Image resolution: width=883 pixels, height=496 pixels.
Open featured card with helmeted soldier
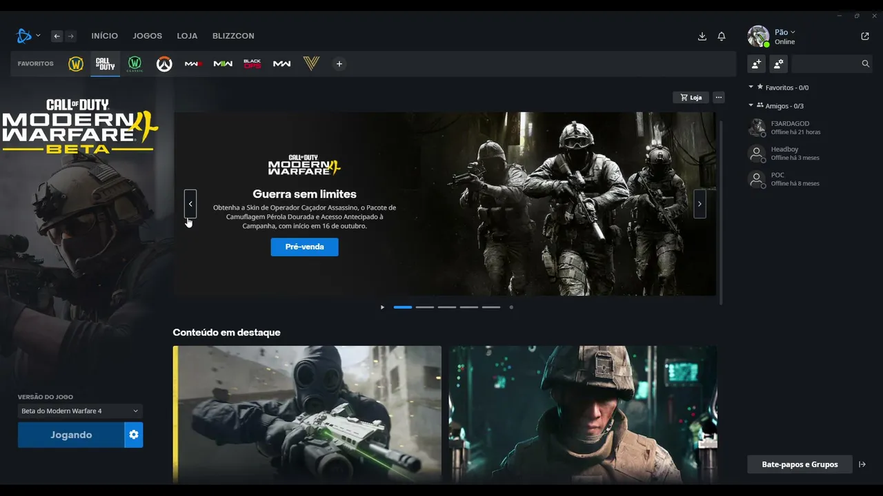click(583, 415)
